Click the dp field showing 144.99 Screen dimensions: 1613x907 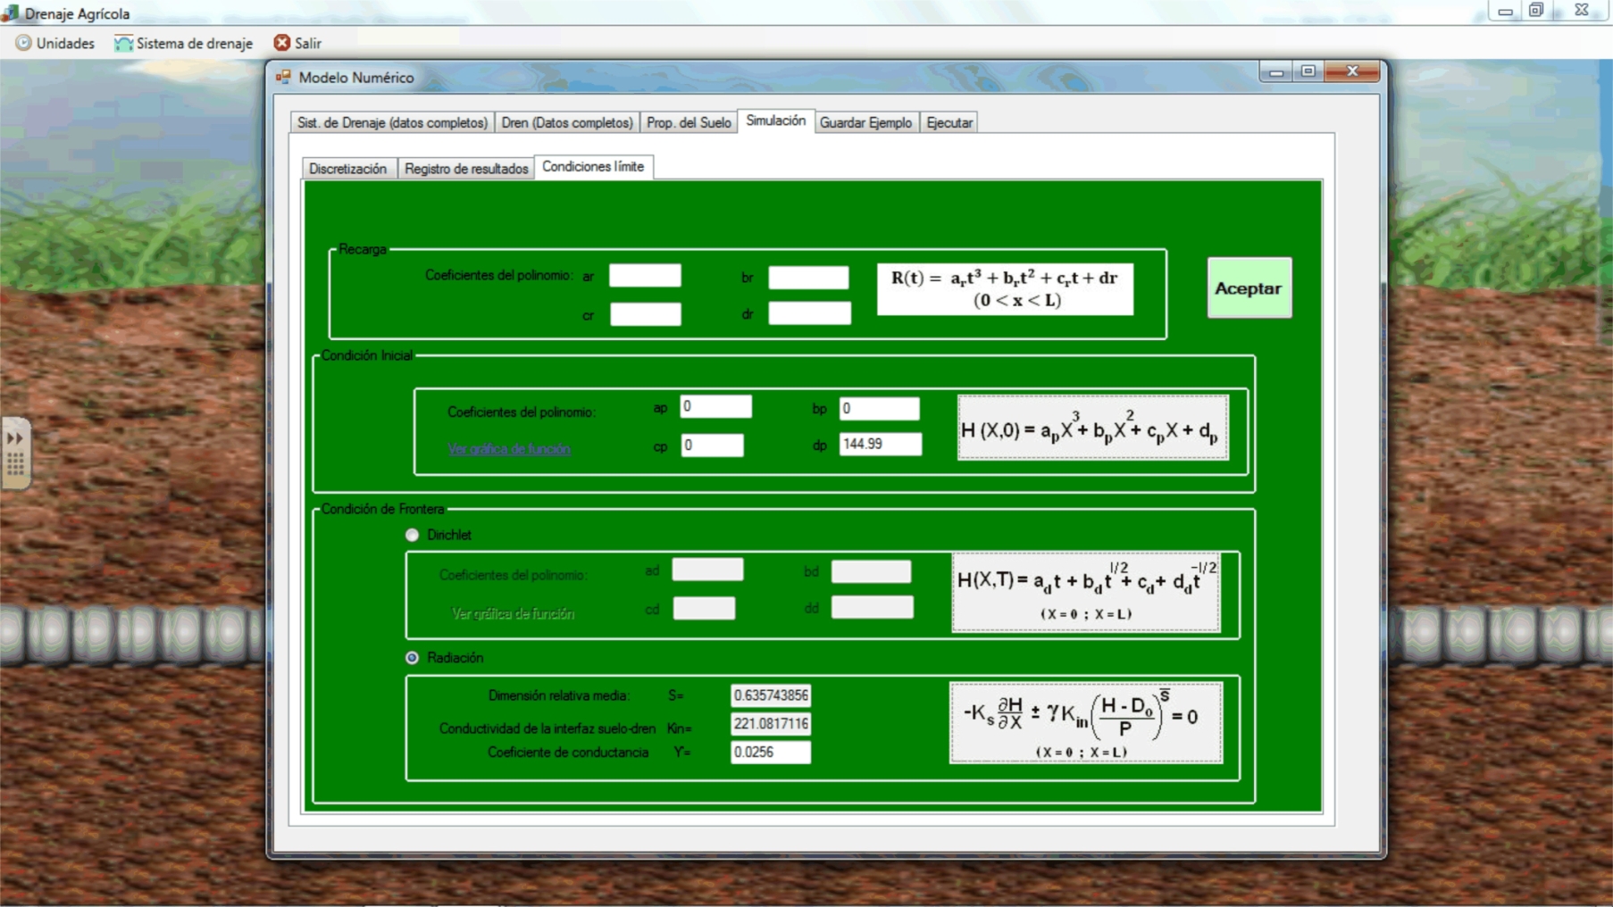coord(880,444)
